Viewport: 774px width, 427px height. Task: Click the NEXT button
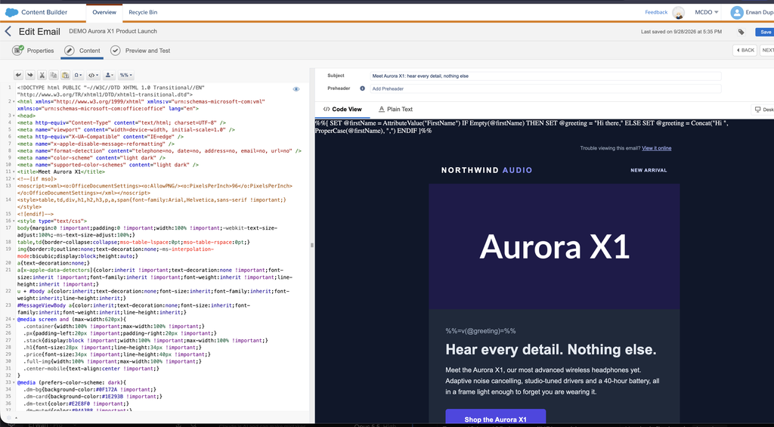(x=767, y=51)
